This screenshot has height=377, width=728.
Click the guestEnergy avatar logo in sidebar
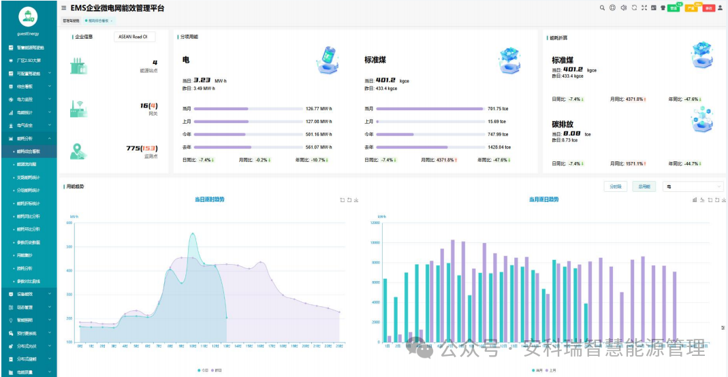[28, 16]
